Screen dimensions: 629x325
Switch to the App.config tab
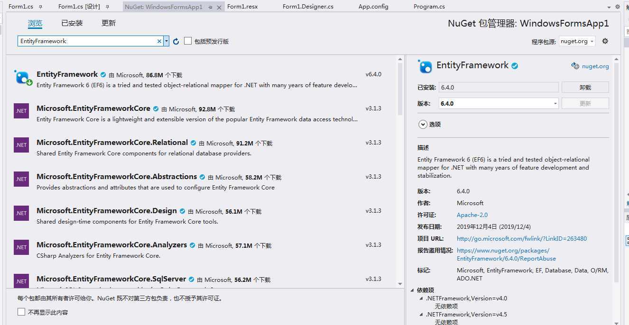pos(373,7)
